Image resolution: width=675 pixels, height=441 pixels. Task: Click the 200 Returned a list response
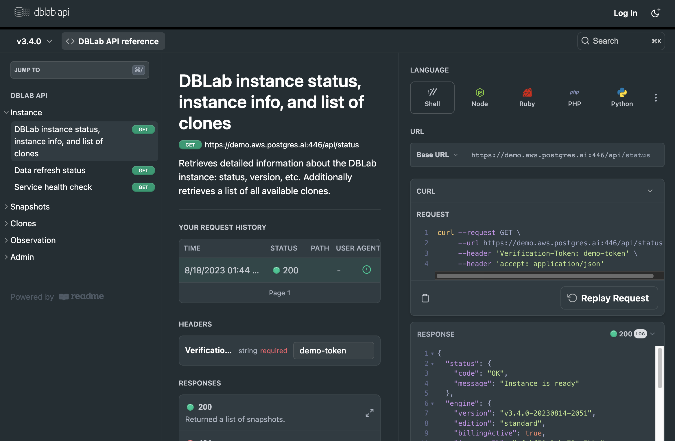[x=279, y=413]
